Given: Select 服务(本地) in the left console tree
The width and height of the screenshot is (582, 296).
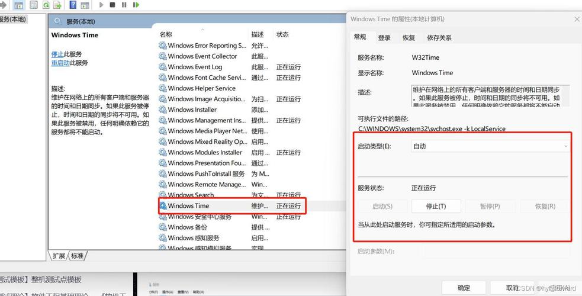Looking at the screenshot, I should click(x=14, y=20).
